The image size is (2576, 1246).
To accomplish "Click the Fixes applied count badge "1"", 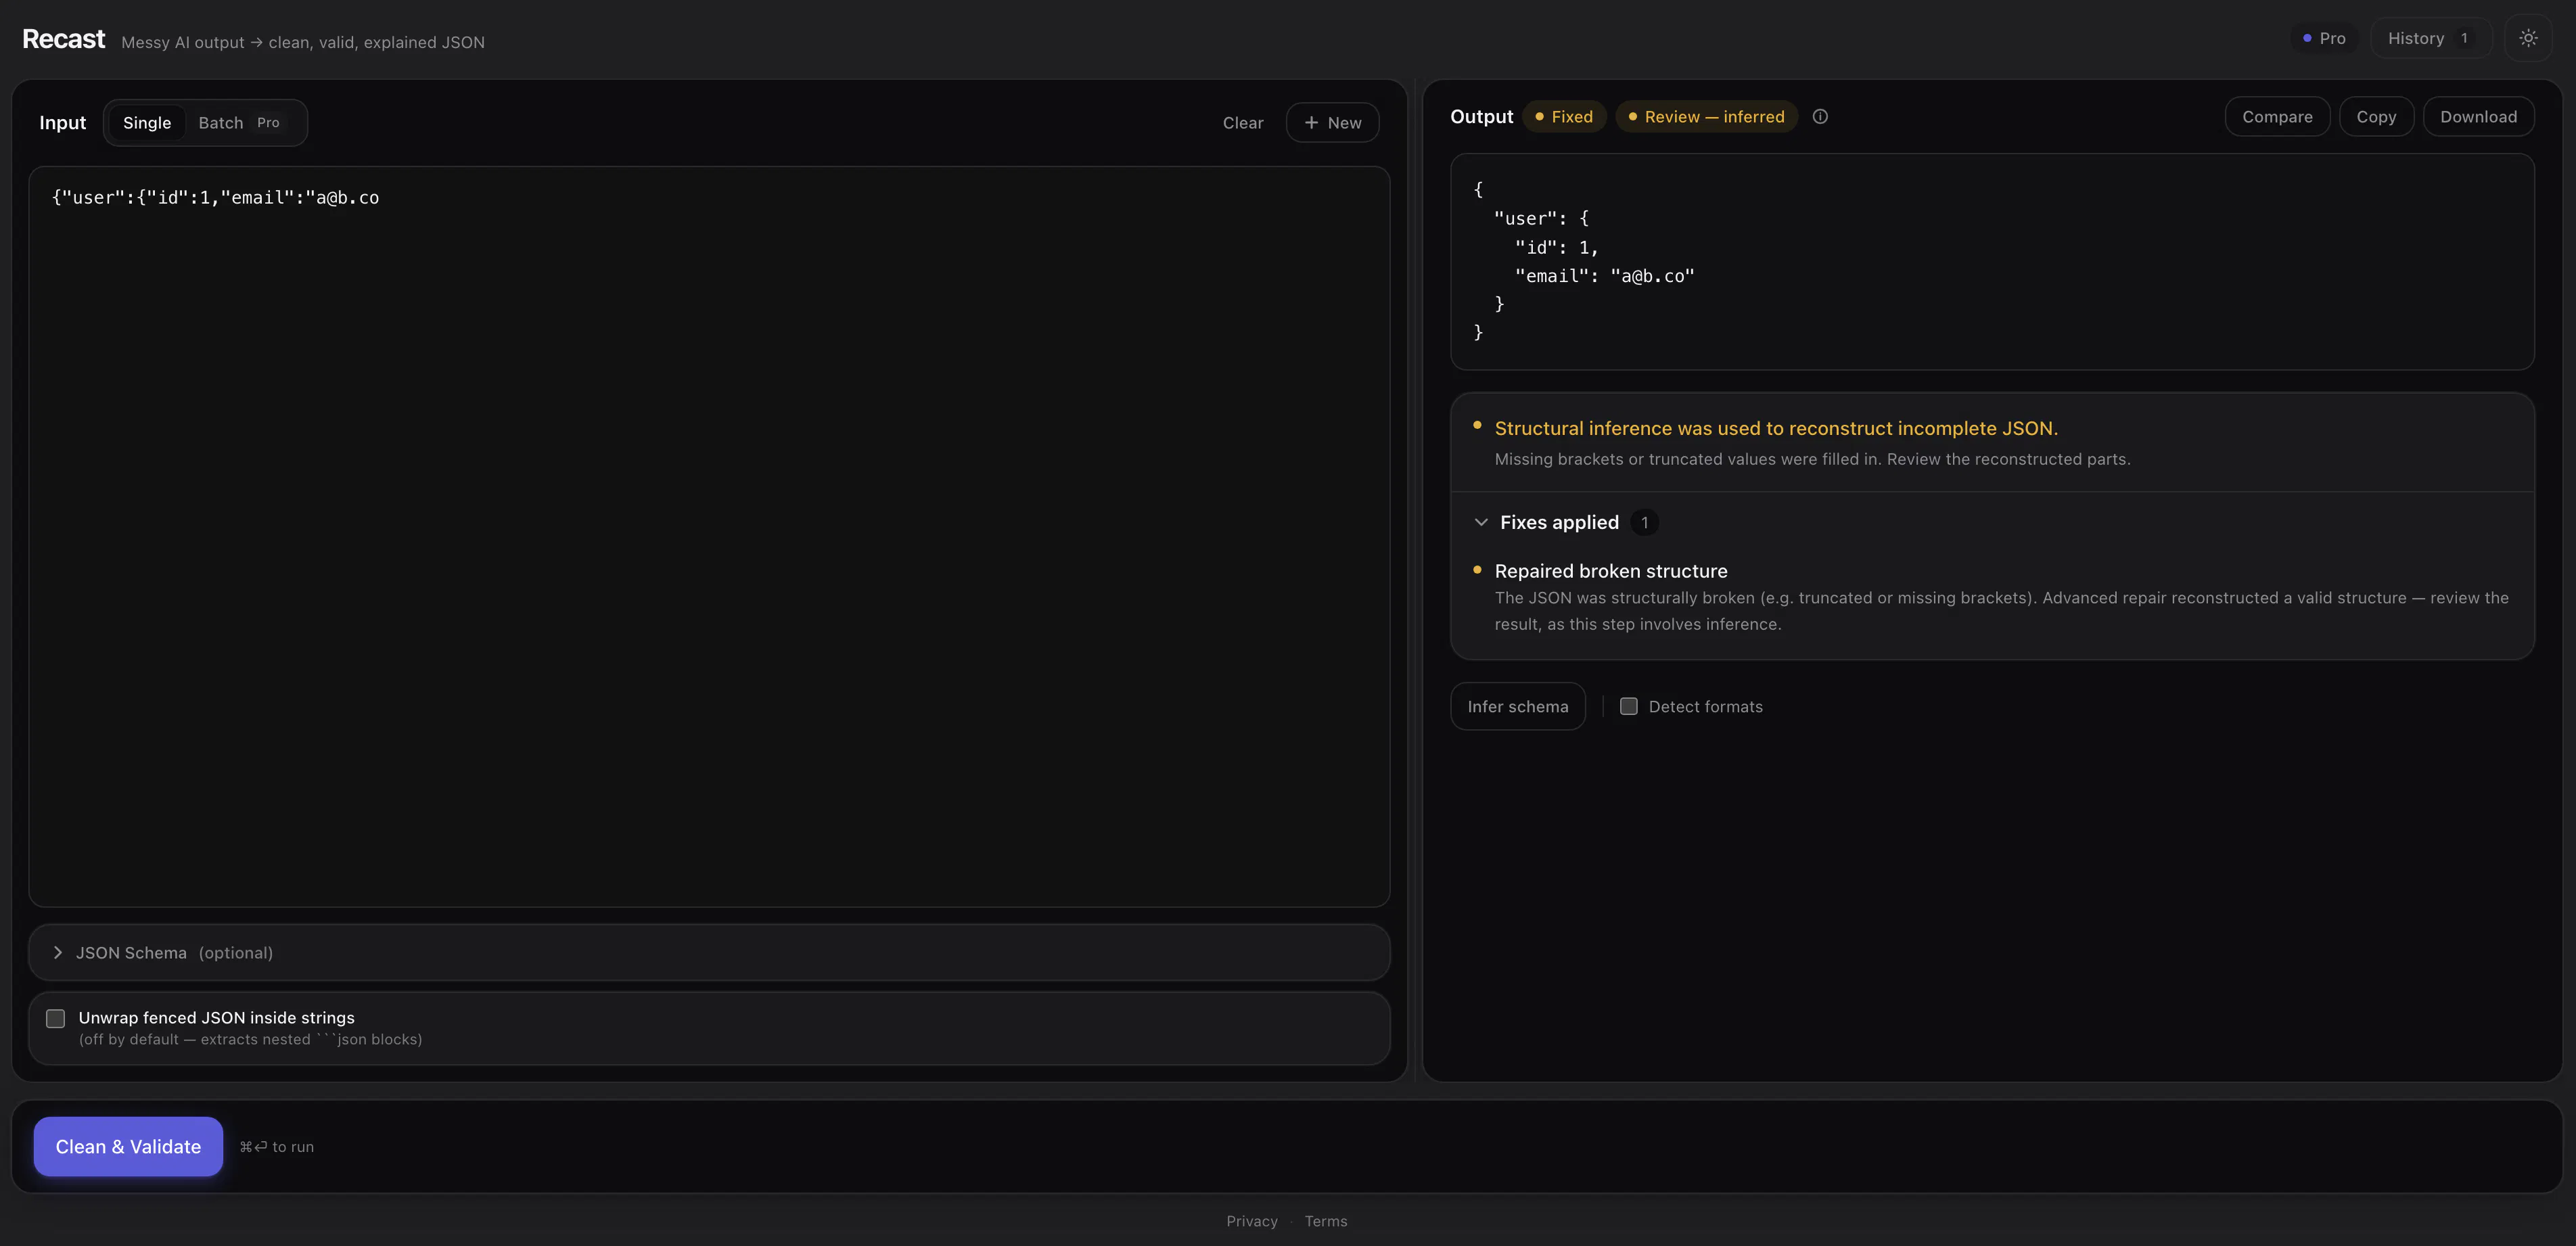I will coord(1644,523).
